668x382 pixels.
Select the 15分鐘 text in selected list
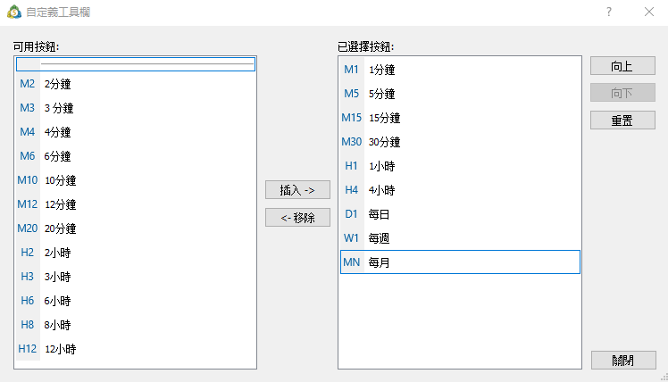pos(385,118)
